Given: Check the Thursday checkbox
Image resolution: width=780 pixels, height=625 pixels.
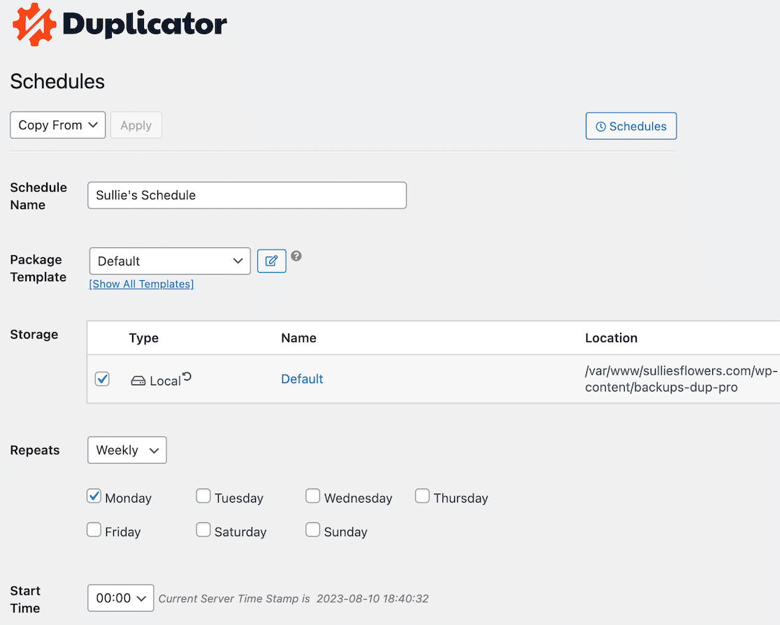Looking at the screenshot, I should click(422, 496).
